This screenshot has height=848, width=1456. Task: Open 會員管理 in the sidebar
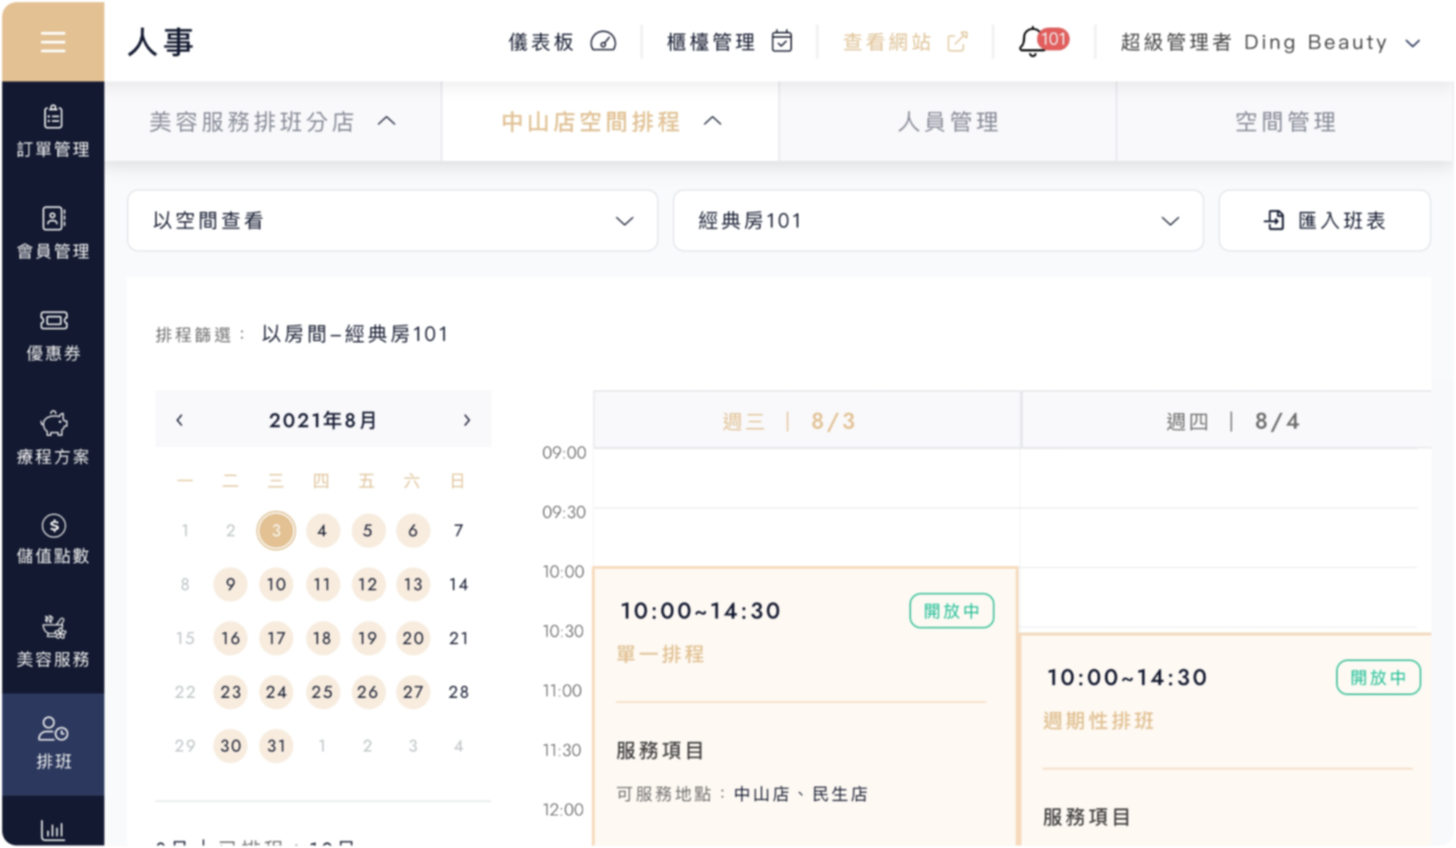point(53,233)
